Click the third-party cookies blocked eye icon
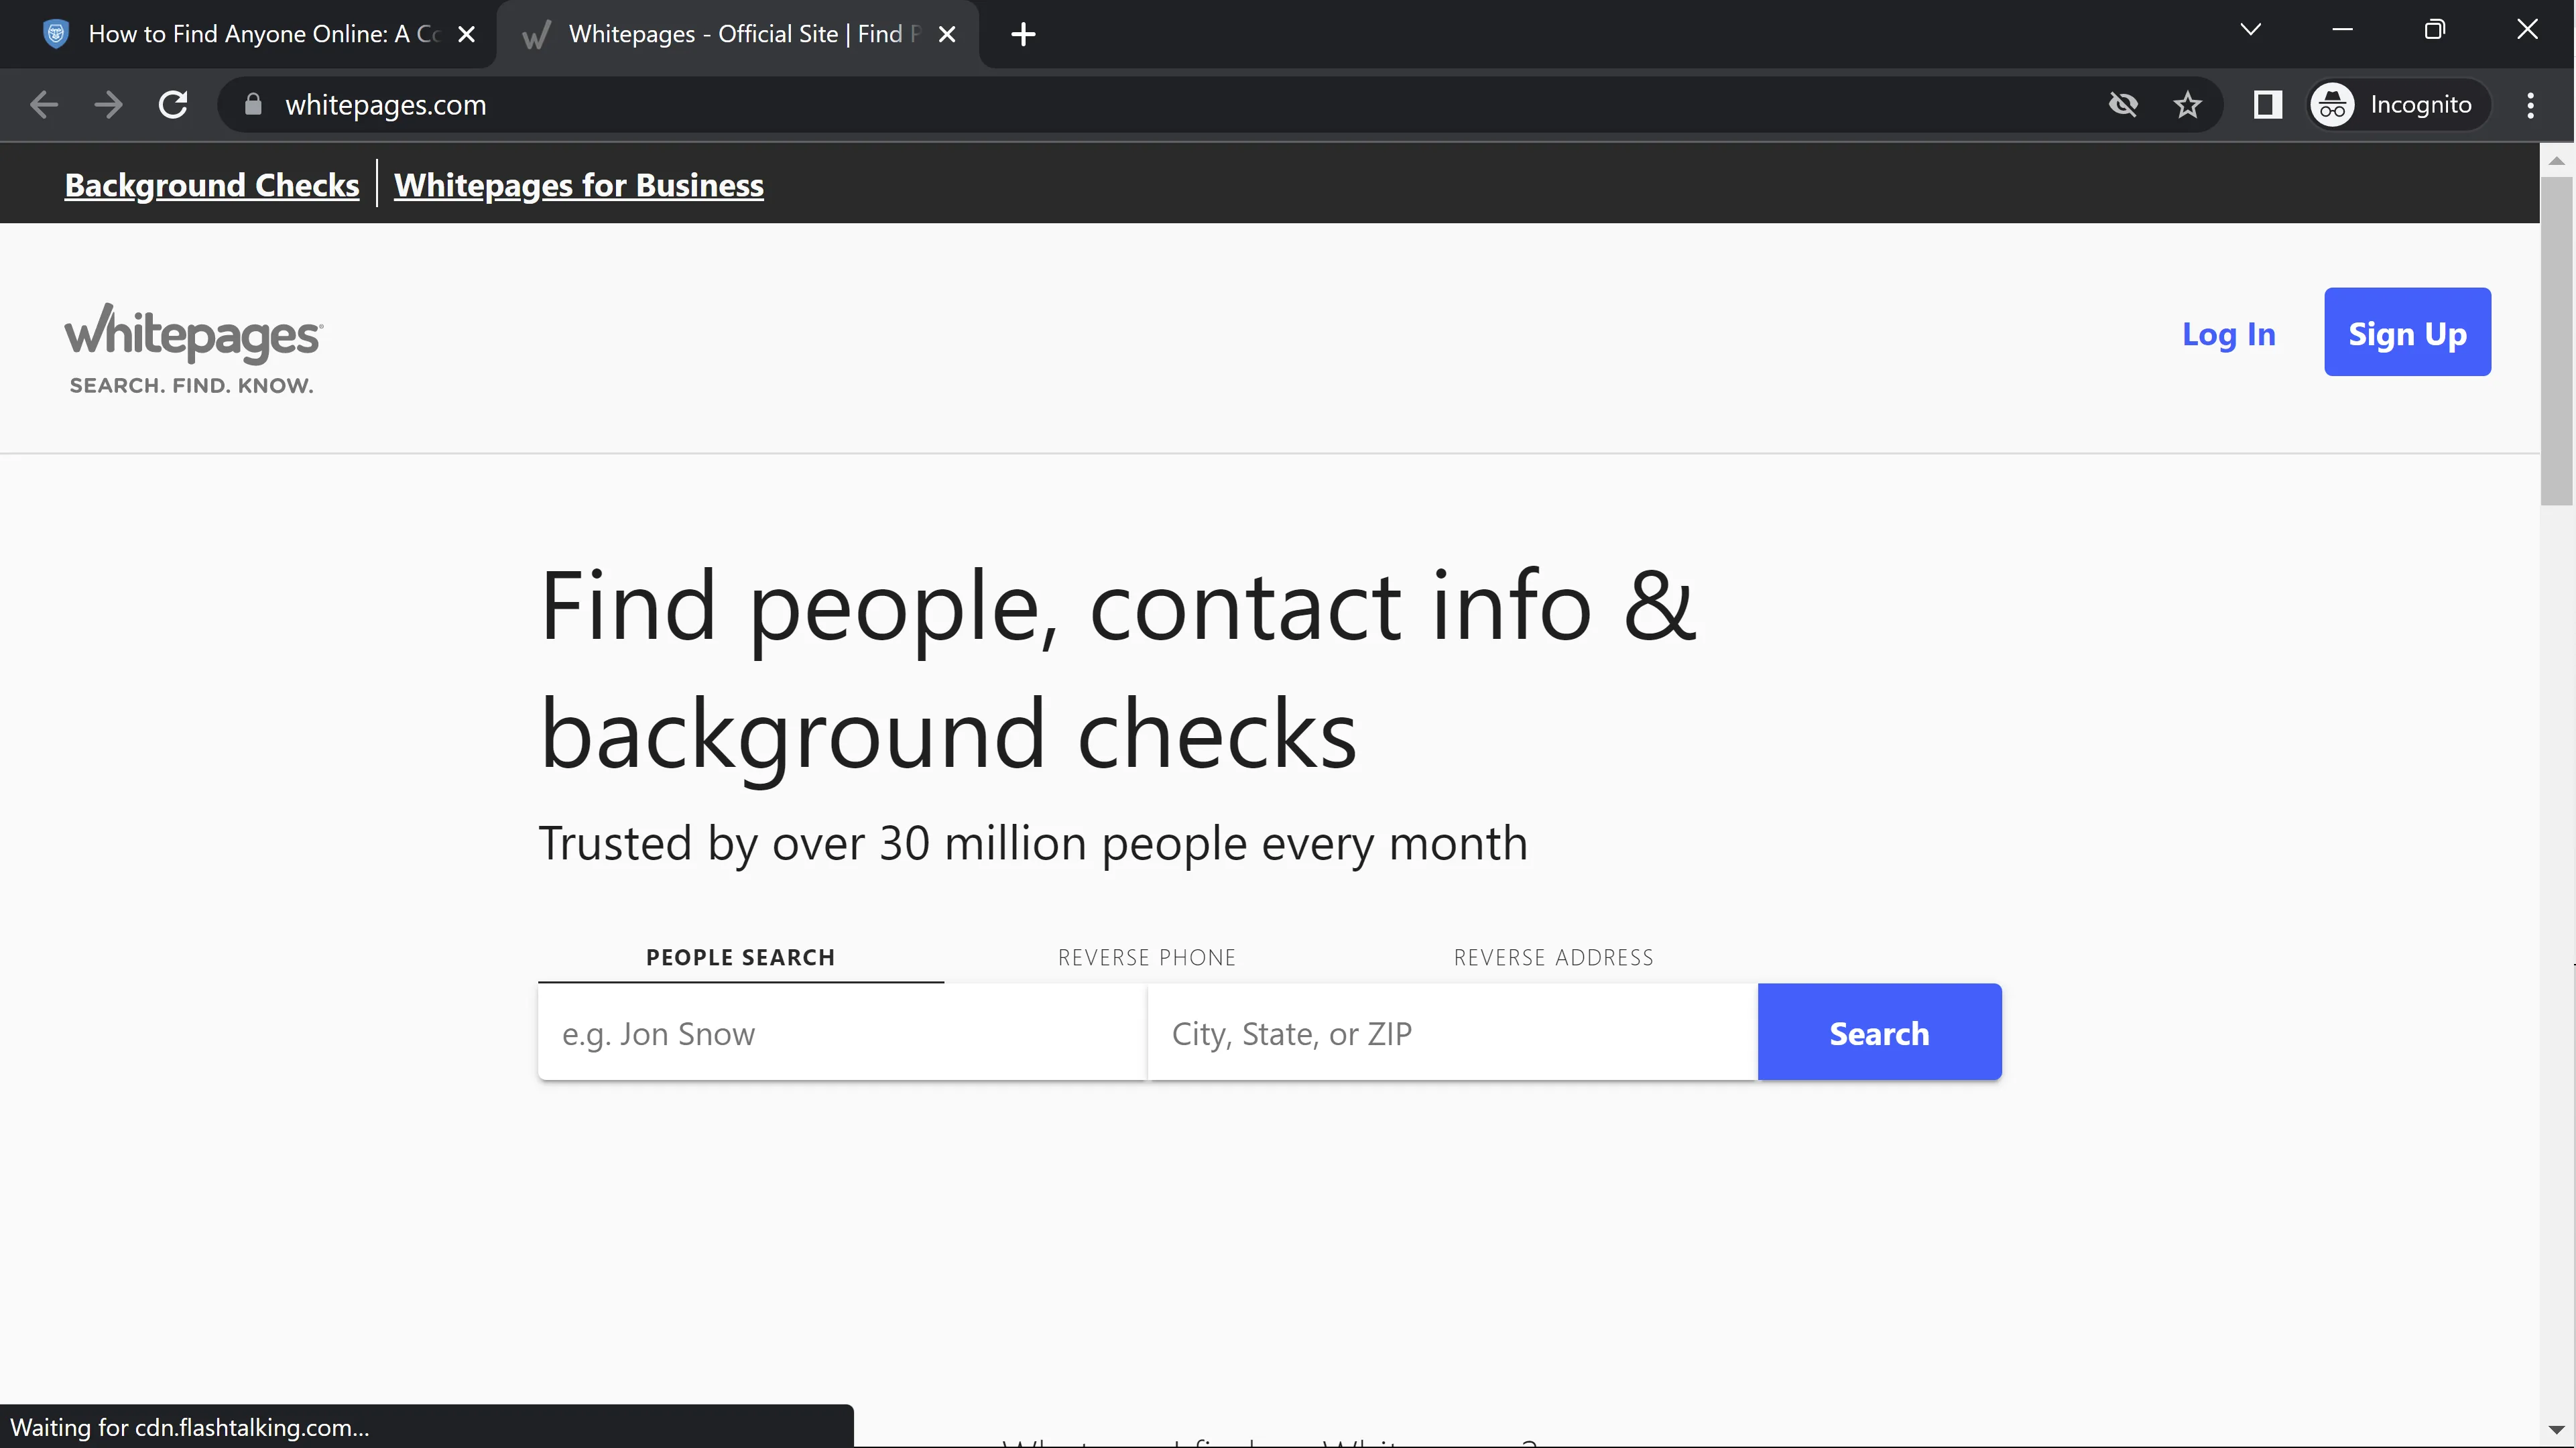This screenshot has height=1448, width=2576. [2123, 105]
